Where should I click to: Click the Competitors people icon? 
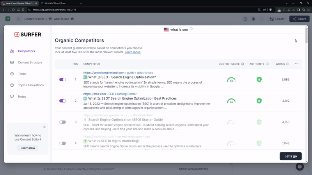click(x=12, y=51)
